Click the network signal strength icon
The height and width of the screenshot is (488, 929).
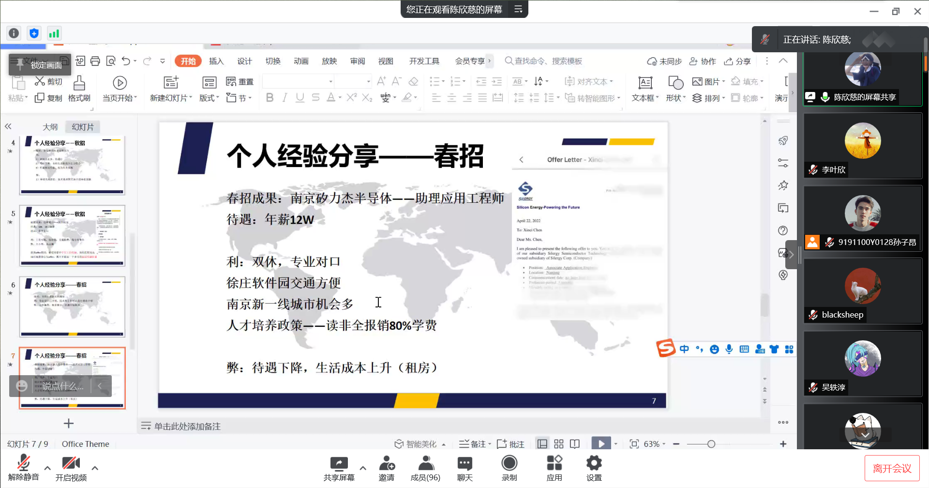[54, 33]
